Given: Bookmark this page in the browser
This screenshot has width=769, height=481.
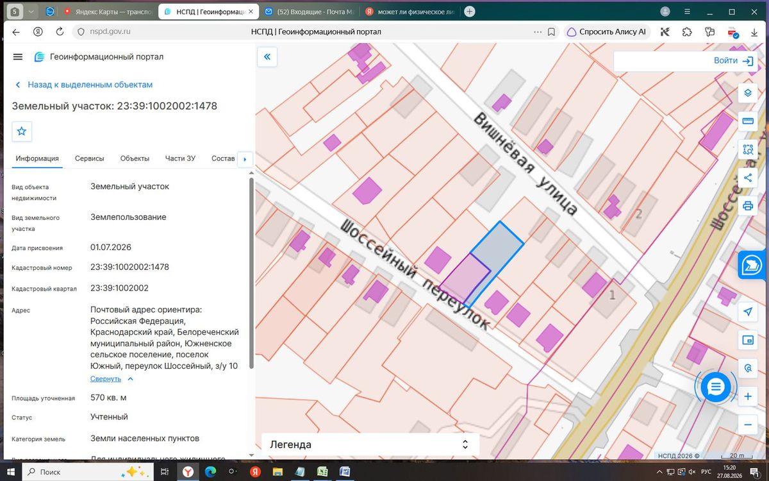Looking at the screenshot, I should 552,31.
